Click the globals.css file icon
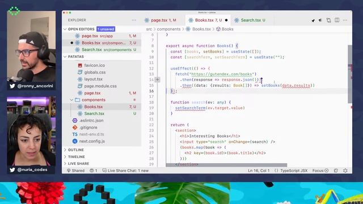Screen dimensions: 363x204 click(x=80, y=72)
